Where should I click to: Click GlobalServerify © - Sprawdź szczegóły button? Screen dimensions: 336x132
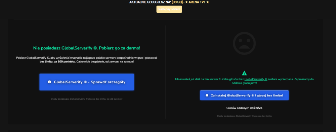87,82
